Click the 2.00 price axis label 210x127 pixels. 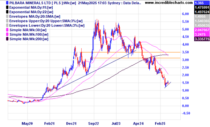(x=185, y=75)
